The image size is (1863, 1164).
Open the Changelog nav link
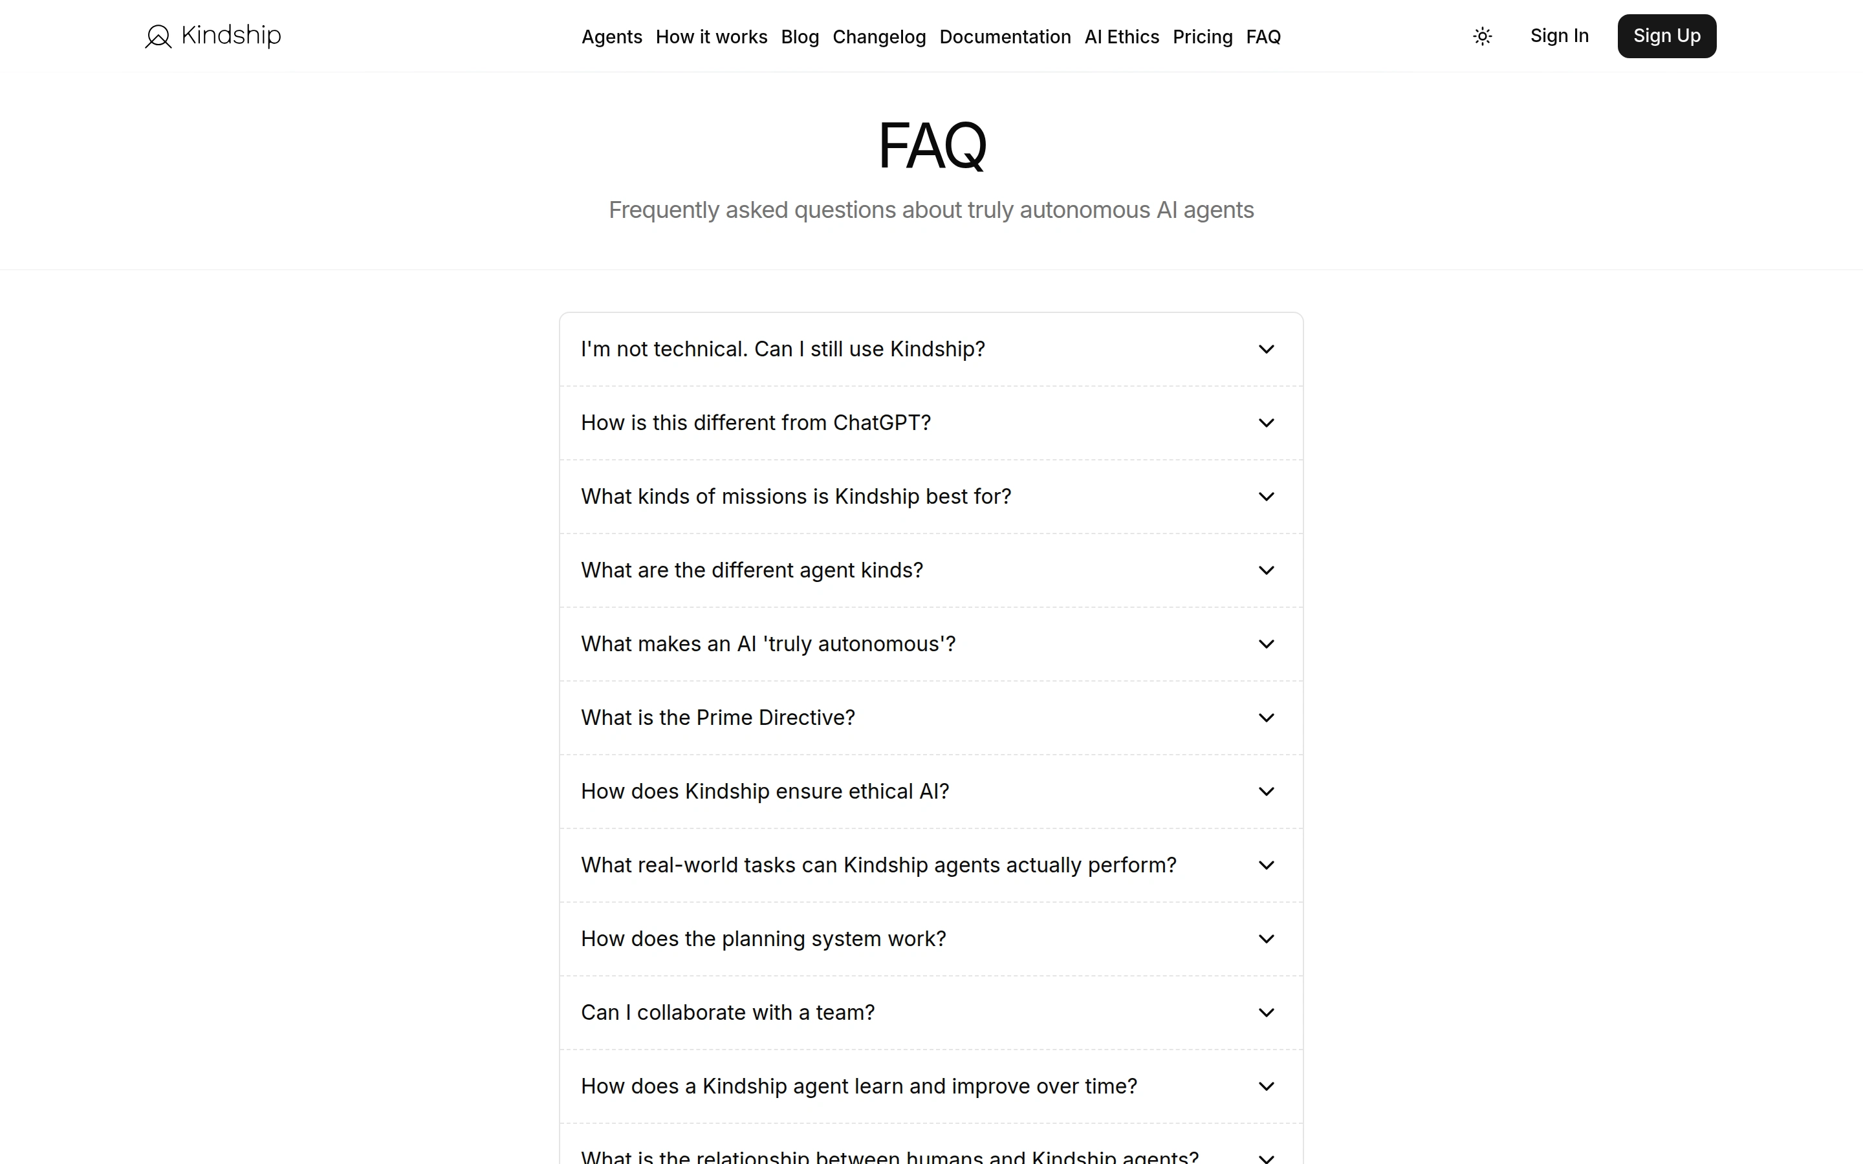[879, 37]
